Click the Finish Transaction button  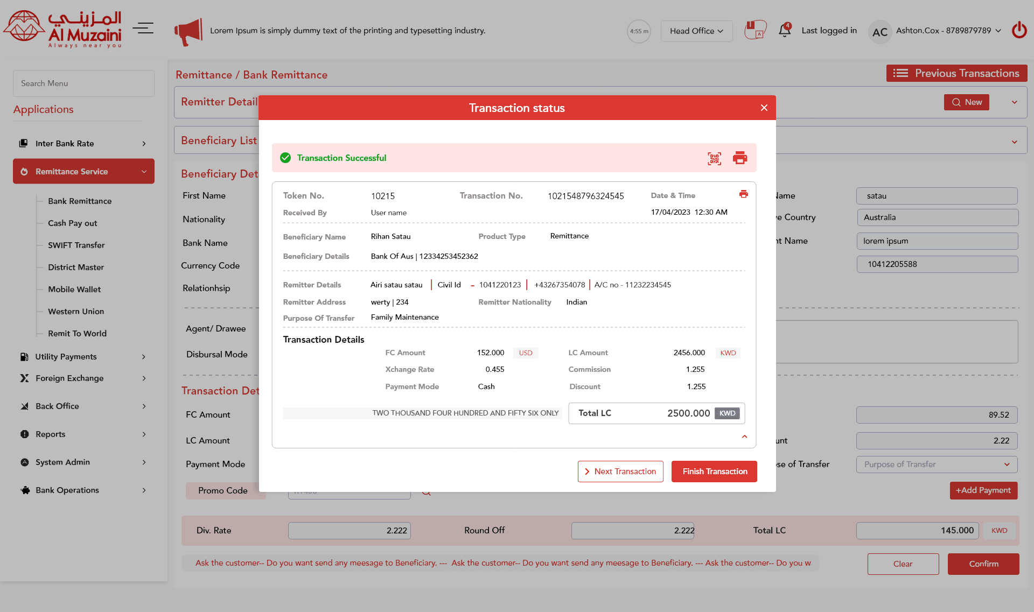(x=715, y=472)
